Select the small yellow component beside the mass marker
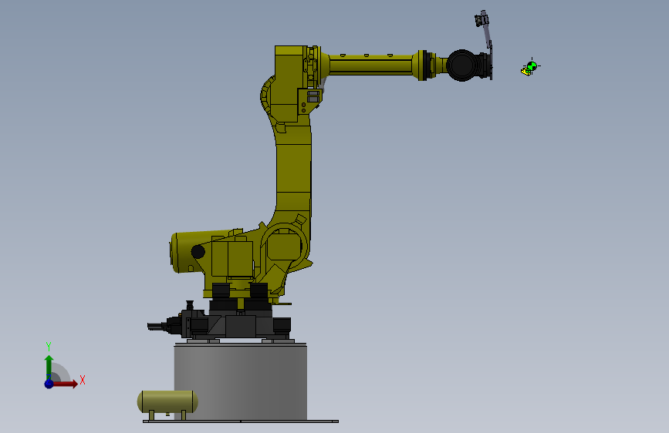 pyautogui.click(x=526, y=72)
